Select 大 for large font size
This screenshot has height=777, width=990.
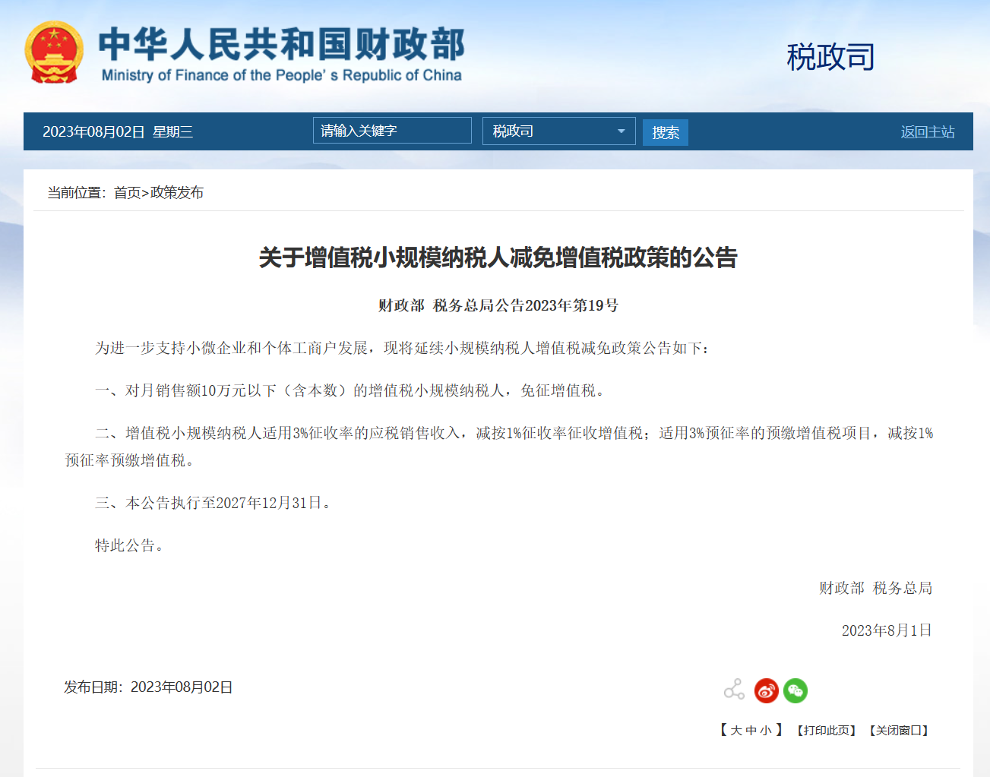tap(736, 730)
